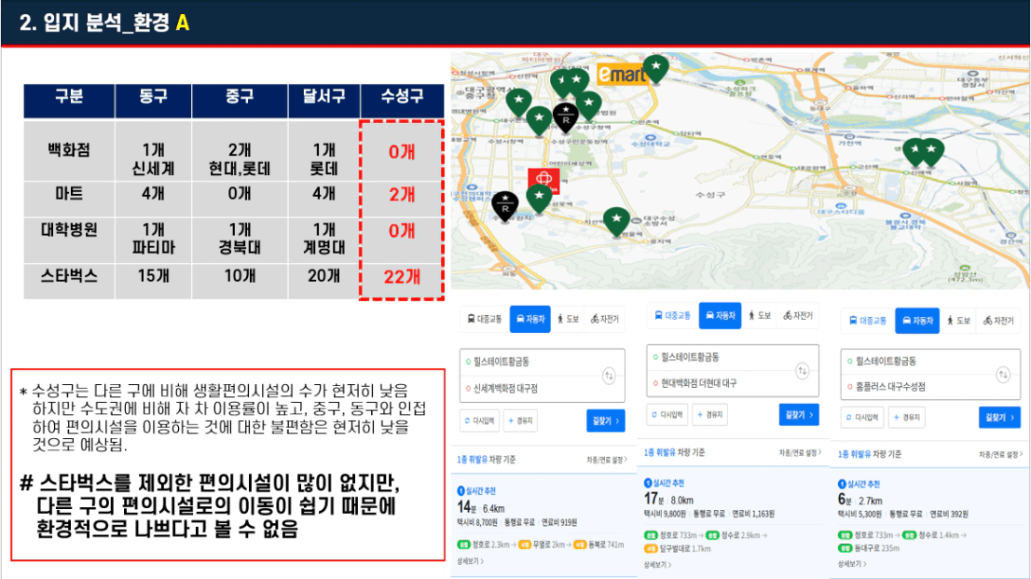Click the 현대,롯데 cell under 중구

click(240, 169)
